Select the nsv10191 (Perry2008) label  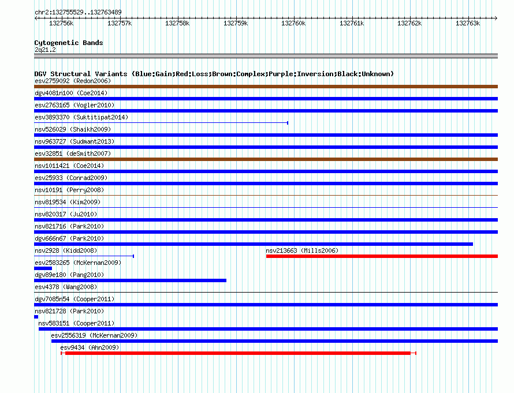(69, 190)
